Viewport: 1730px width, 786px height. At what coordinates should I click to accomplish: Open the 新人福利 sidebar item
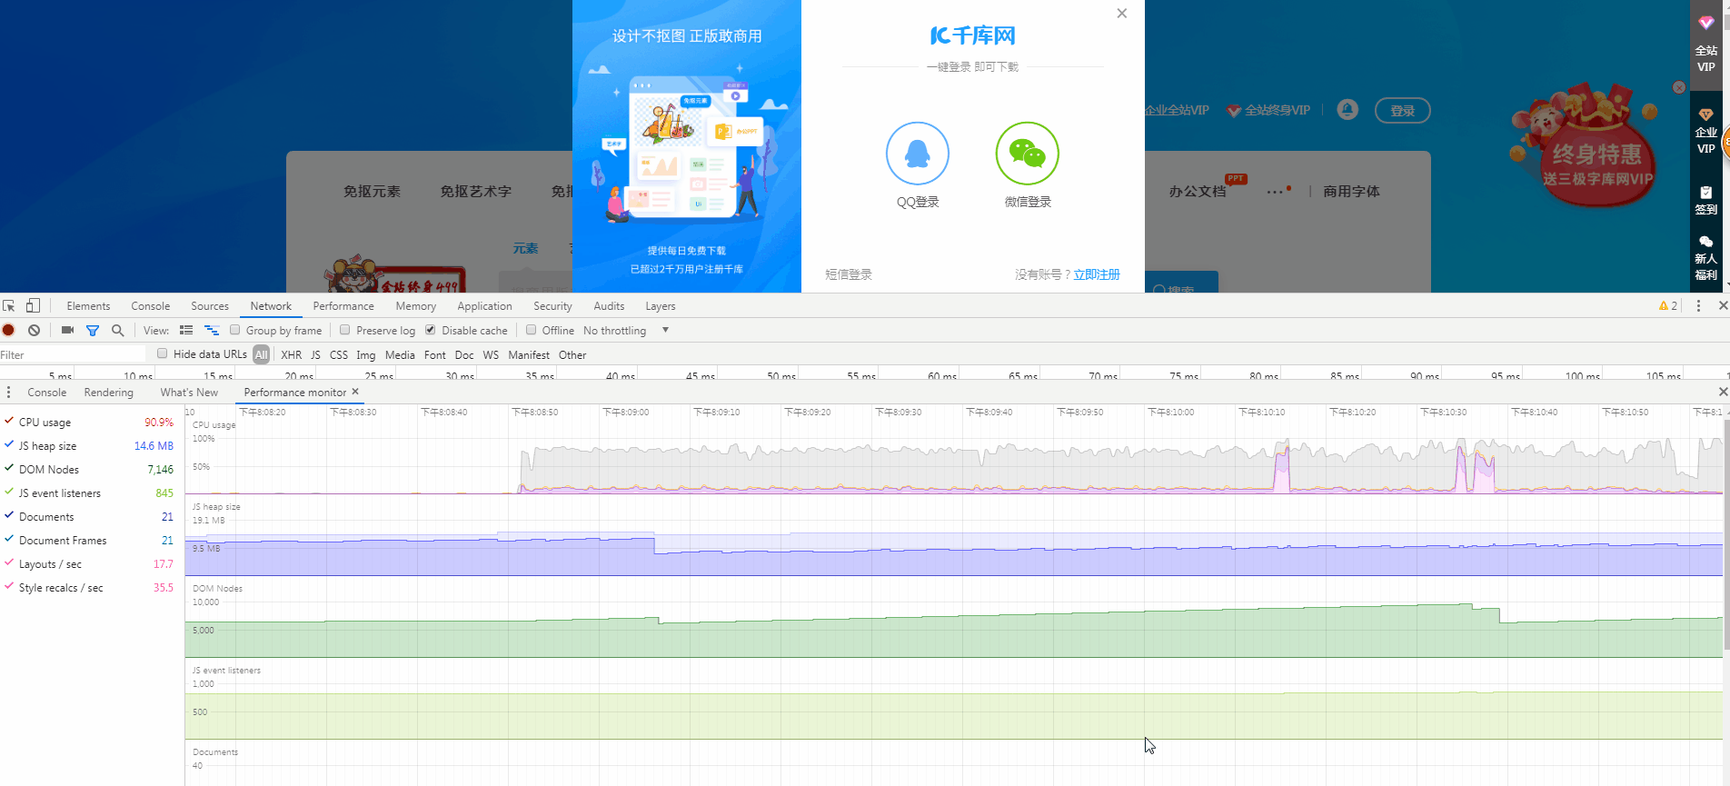tap(1706, 259)
